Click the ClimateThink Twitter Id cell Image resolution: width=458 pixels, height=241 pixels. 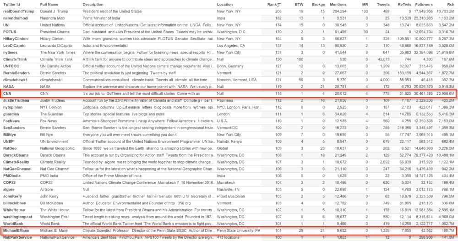pos(15,59)
